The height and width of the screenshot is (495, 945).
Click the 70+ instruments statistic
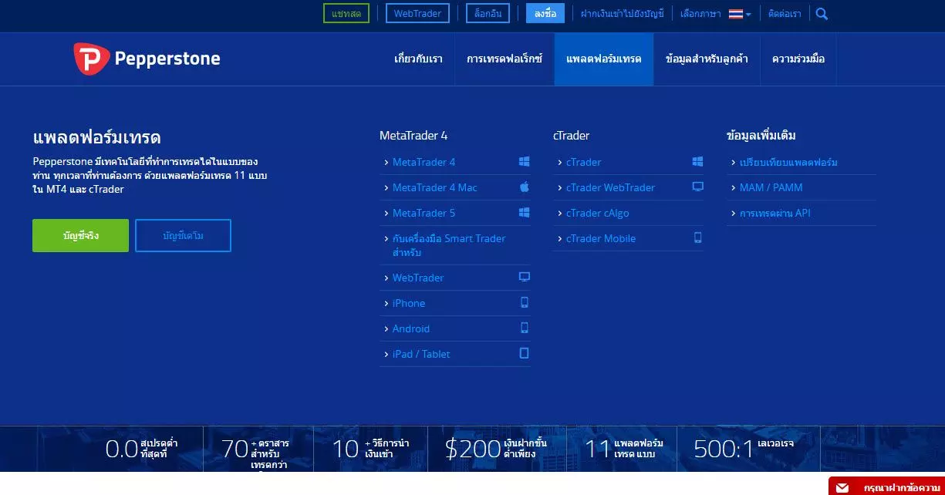pyautogui.click(x=255, y=454)
